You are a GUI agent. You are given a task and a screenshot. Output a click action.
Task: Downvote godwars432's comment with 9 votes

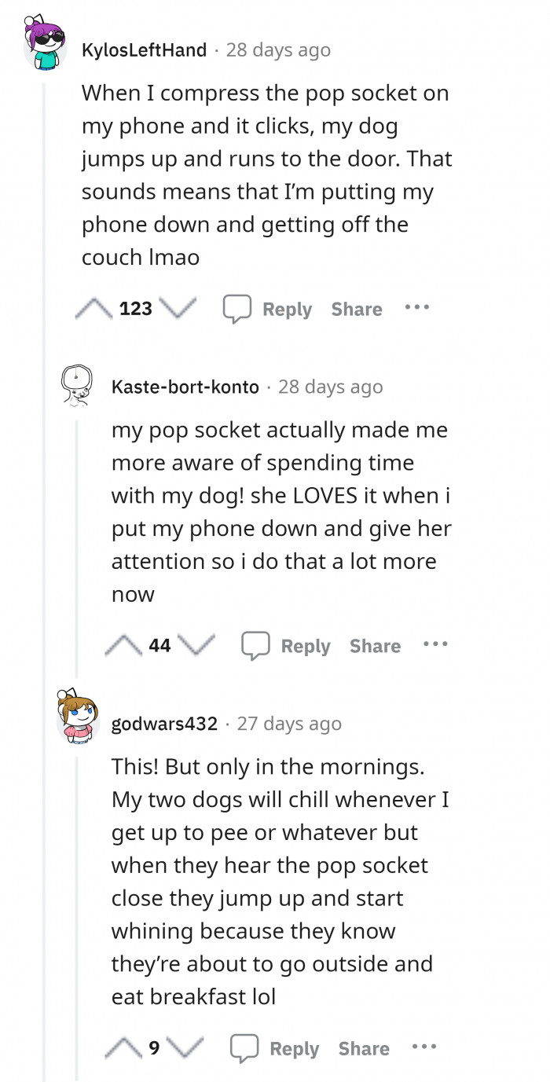185,1048
